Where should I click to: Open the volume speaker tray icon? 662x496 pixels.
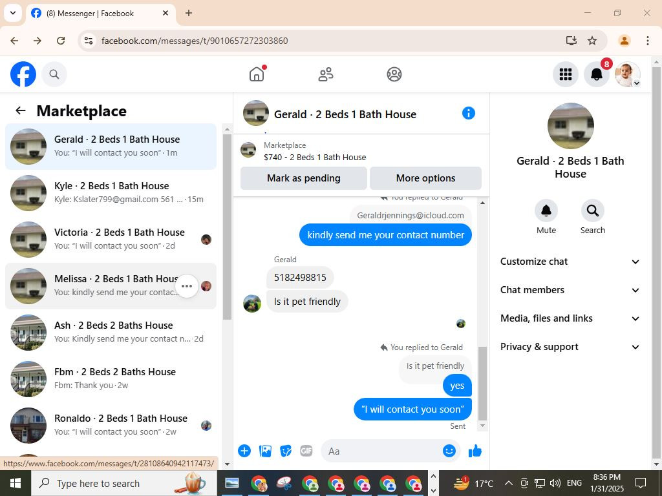[x=555, y=483]
